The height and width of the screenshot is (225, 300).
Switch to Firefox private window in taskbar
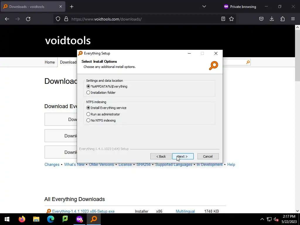79,219
